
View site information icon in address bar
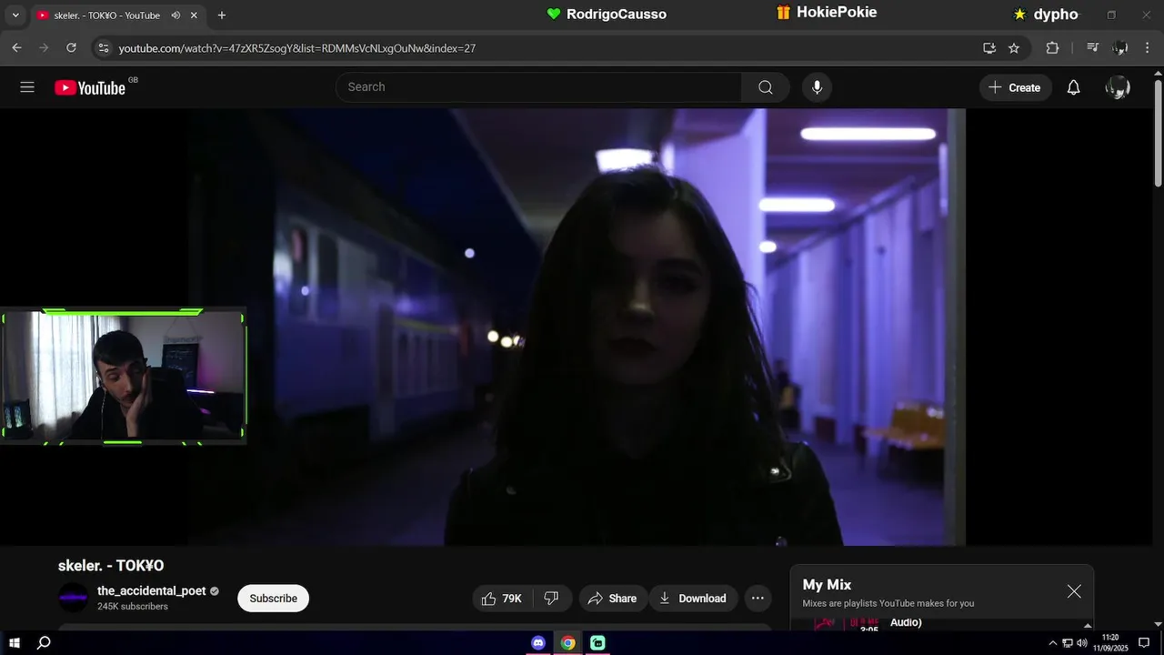coord(103,48)
